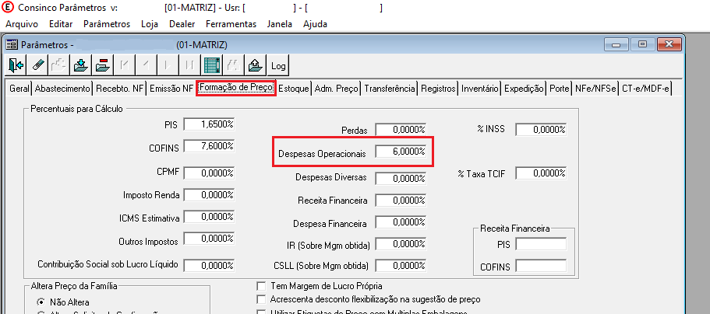Click the save to folder icon

pos(82,65)
